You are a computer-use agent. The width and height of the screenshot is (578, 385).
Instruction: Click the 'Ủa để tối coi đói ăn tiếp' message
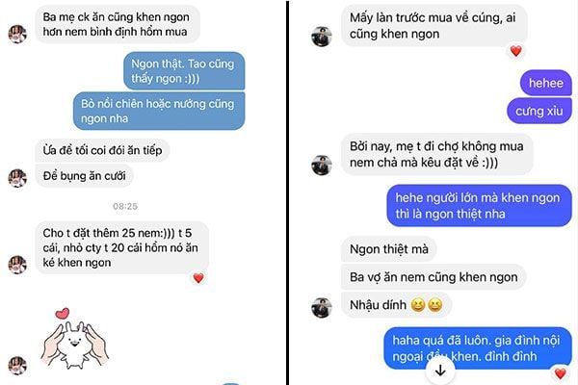[102, 150]
